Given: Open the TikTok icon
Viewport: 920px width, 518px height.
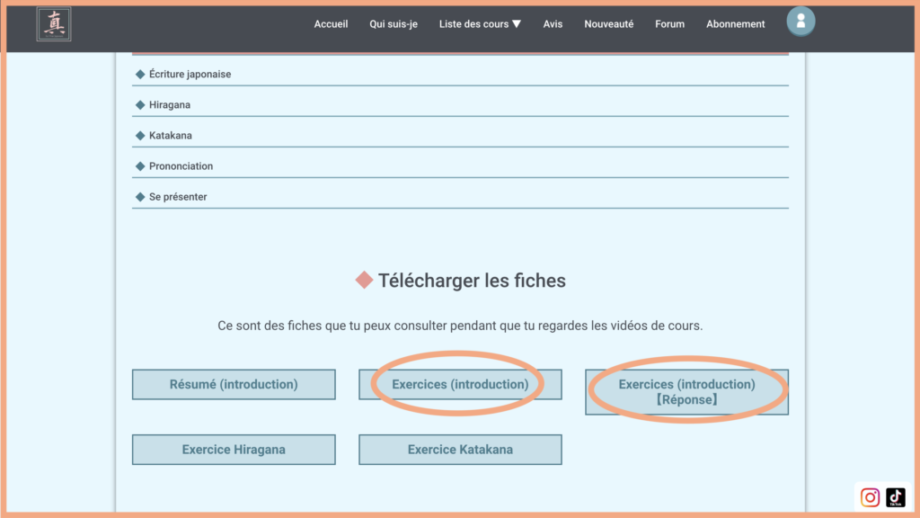Looking at the screenshot, I should [895, 497].
